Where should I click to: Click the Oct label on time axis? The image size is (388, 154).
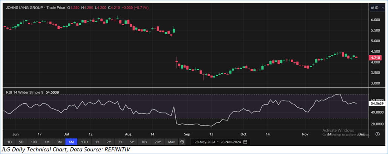point(244,134)
